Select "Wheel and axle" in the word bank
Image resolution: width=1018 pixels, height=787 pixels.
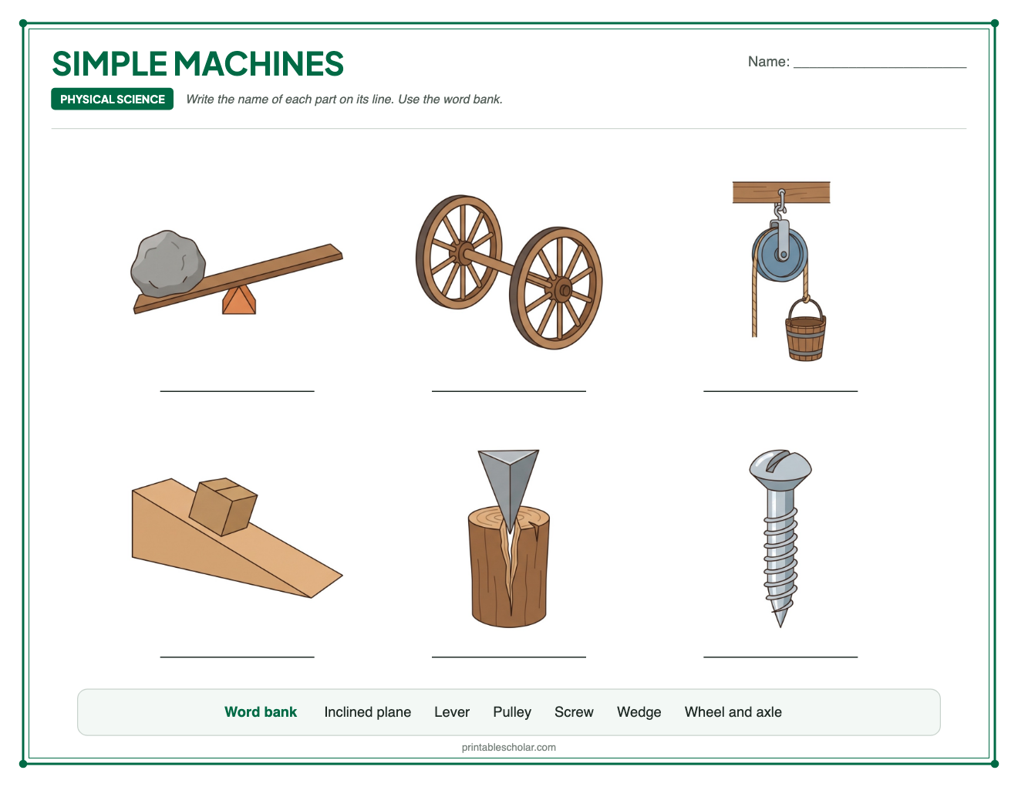(733, 712)
